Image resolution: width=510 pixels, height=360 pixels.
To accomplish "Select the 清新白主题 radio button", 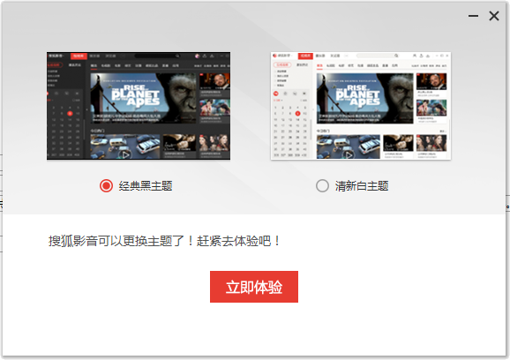I will (322, 185).
